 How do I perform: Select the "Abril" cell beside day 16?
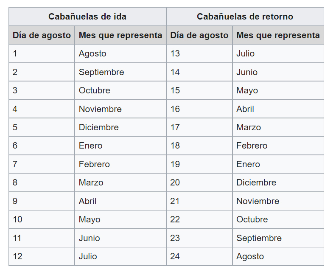coord(245,109)
